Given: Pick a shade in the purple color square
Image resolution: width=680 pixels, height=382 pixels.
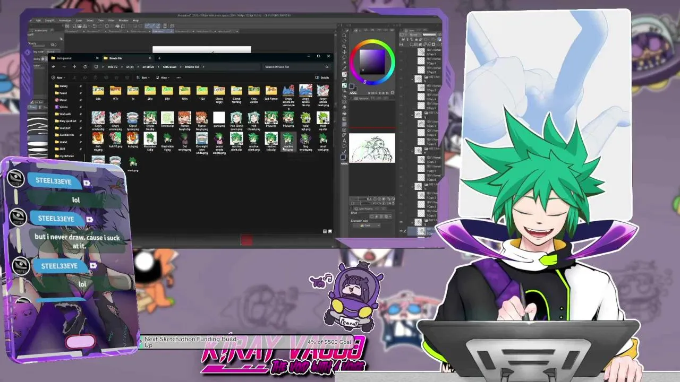Looking at the screenshot, I should click(x=372, y=62).
